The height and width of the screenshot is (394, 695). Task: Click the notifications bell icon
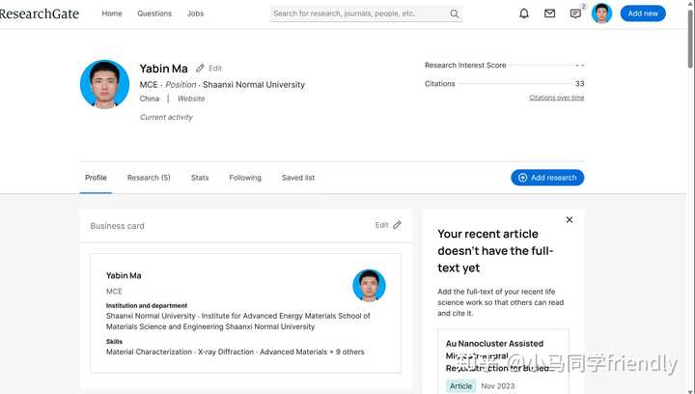(524, 14)
